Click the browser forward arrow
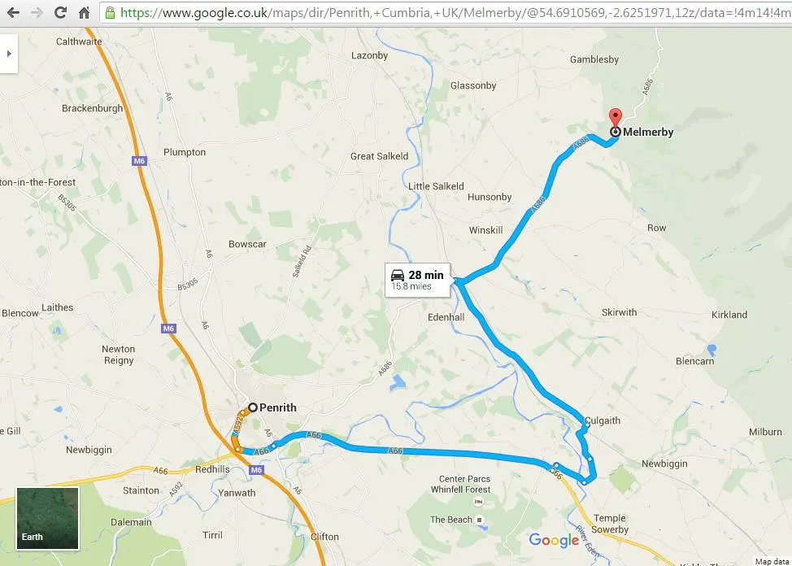 click(37, 13)
